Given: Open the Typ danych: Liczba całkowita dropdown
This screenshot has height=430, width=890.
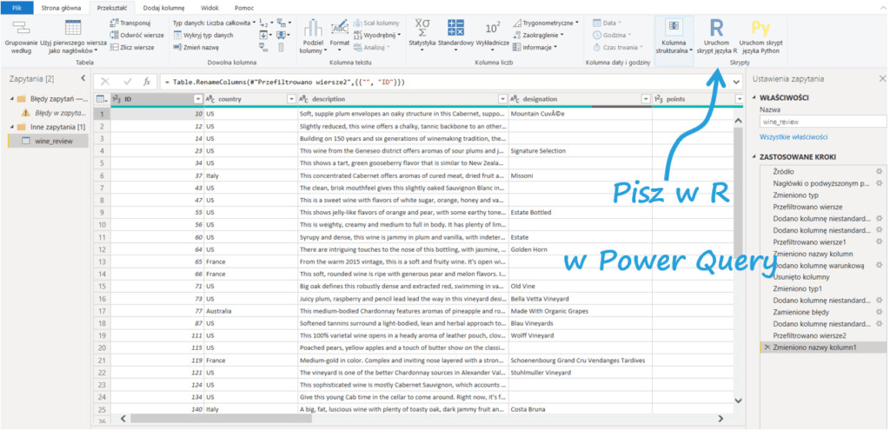Looking at the screenshot, I should click(x=211, y=23).
